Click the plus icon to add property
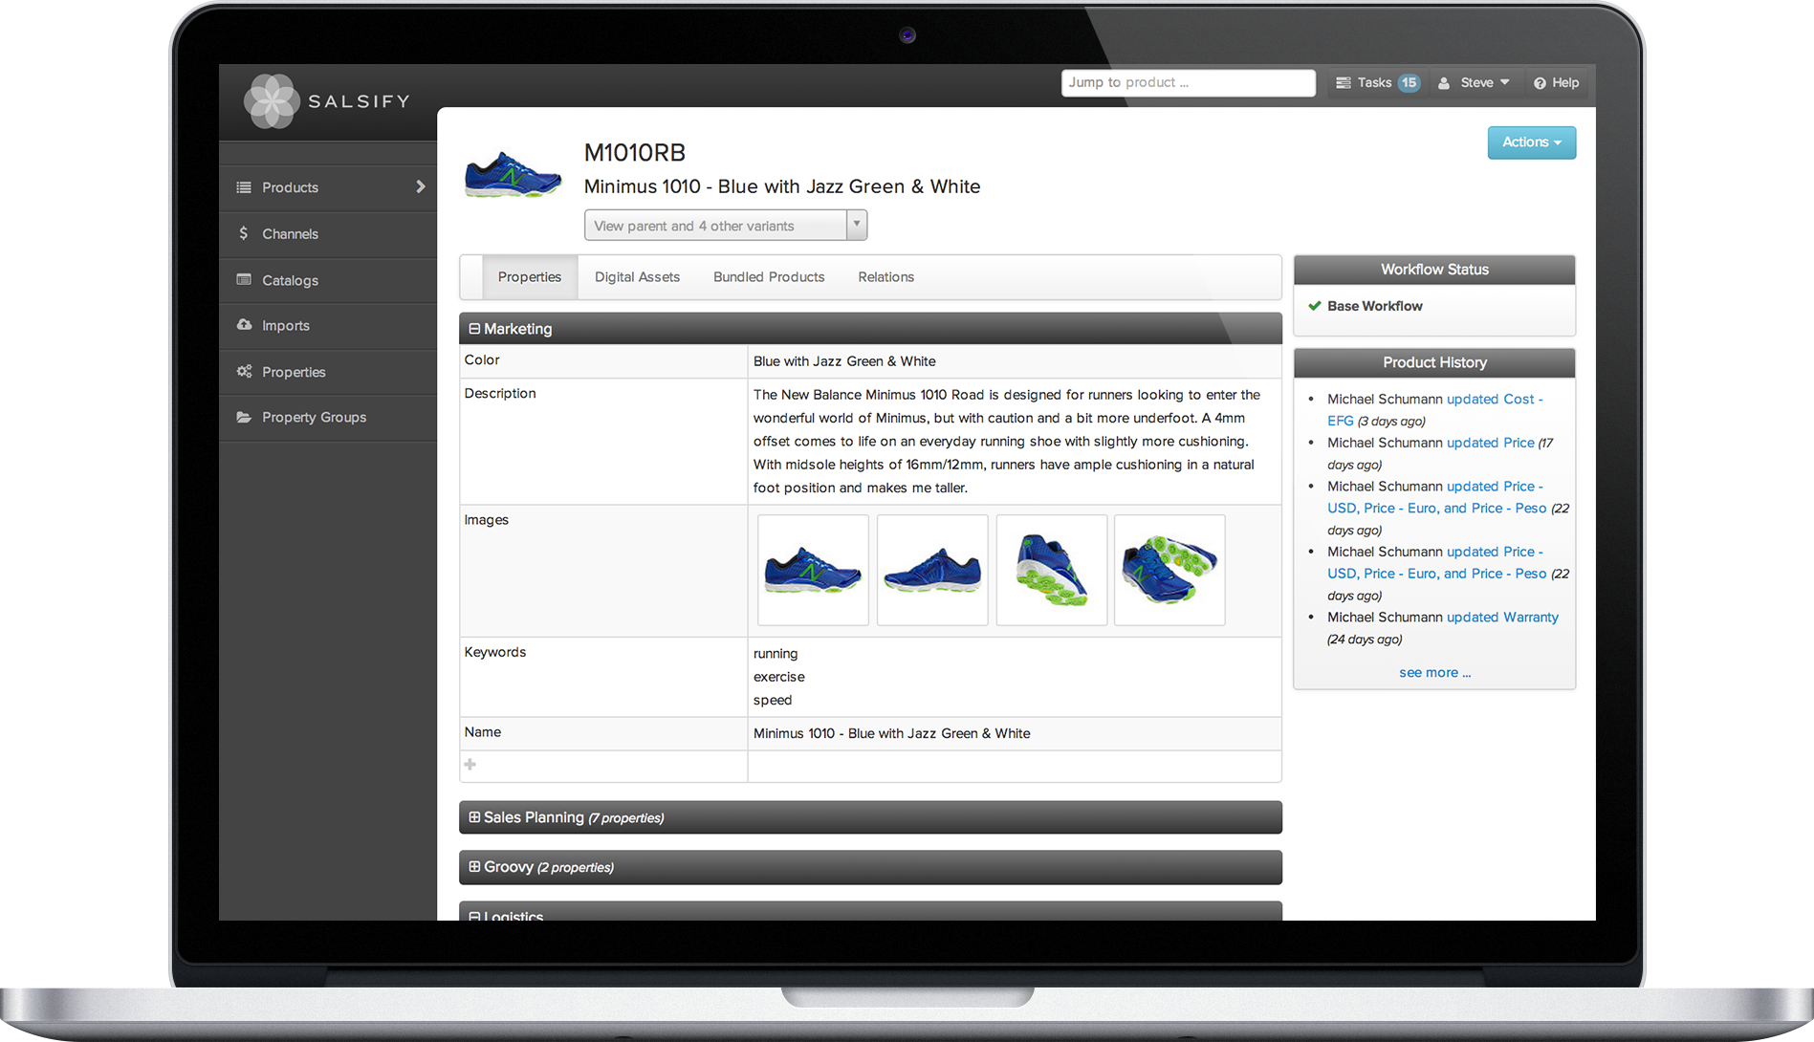1814x1042 pixels. tap(470, 765)
